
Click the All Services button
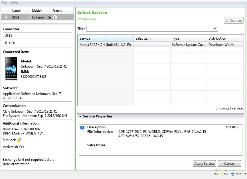pos(234,21)
